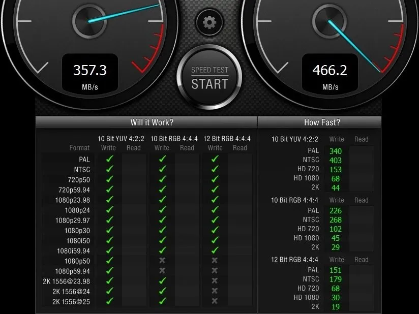Click the SPEED TEST START button
419x314 pixels.
point(210,78)
